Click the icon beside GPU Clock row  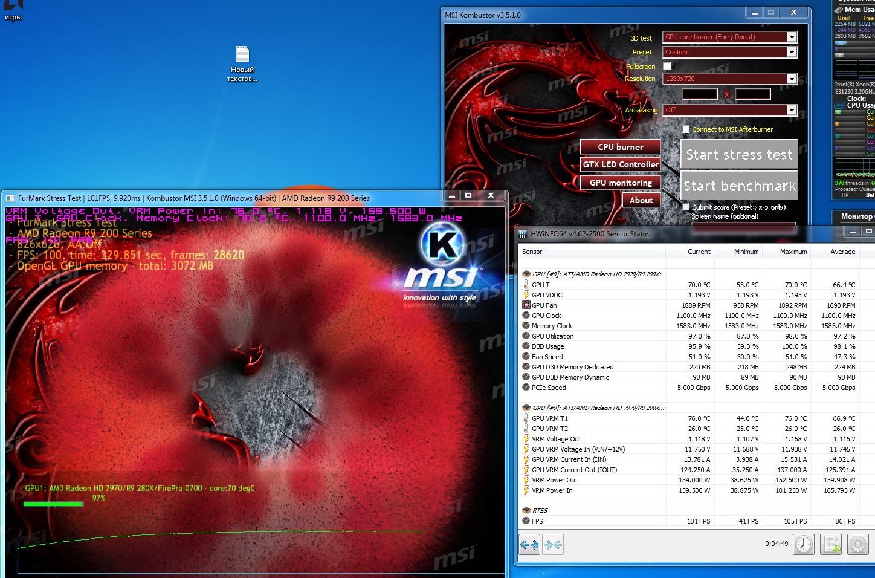[x=526, y=316]
